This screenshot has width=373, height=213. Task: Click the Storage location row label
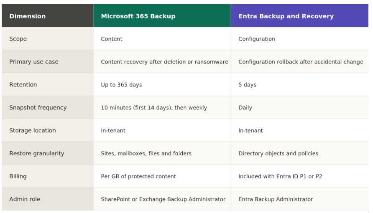pos(33,131)
